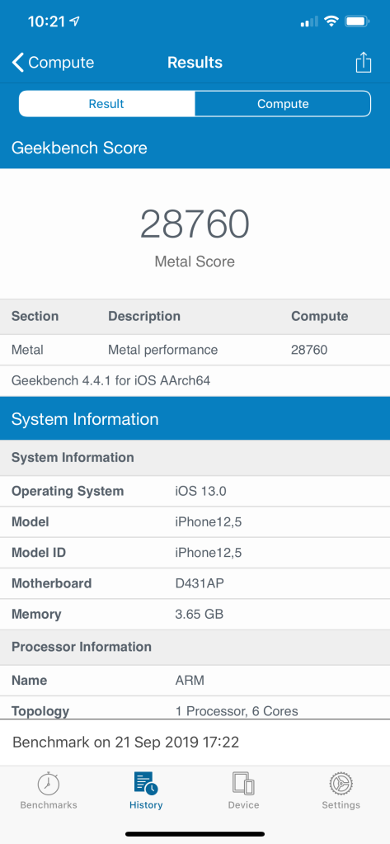The image size is (390, 844).
Task: Open the Device tab icon
Action: point(243,784)
